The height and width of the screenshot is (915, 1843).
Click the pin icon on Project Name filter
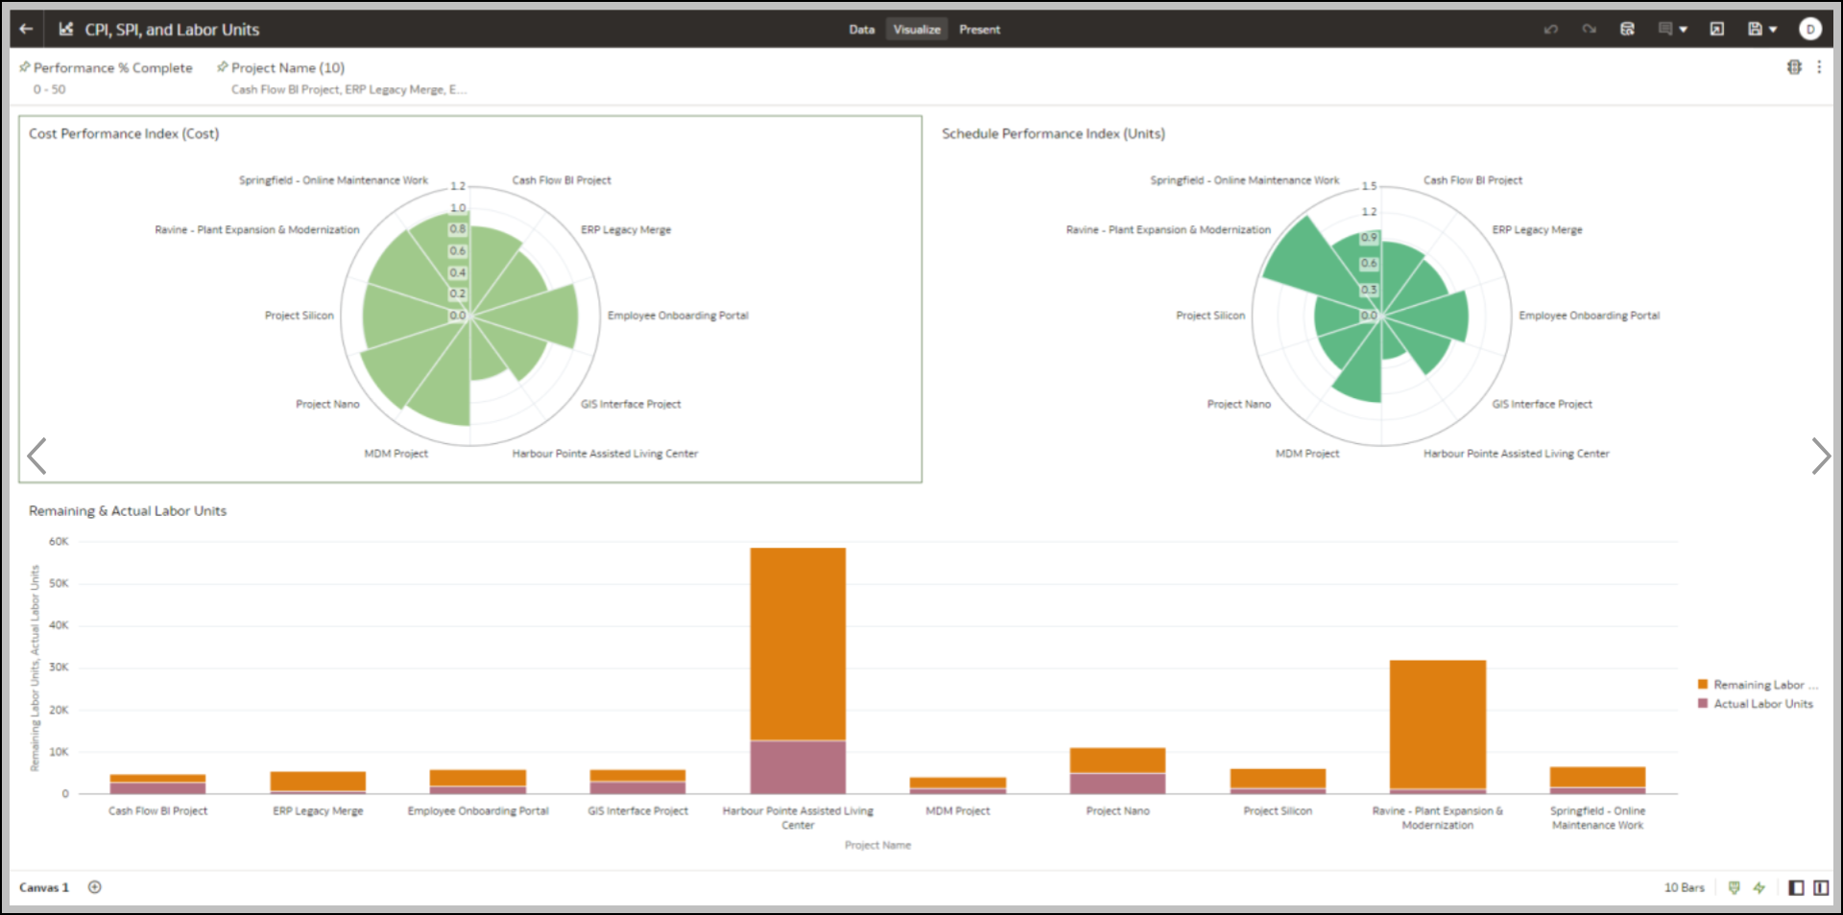(x=223, y=67)
